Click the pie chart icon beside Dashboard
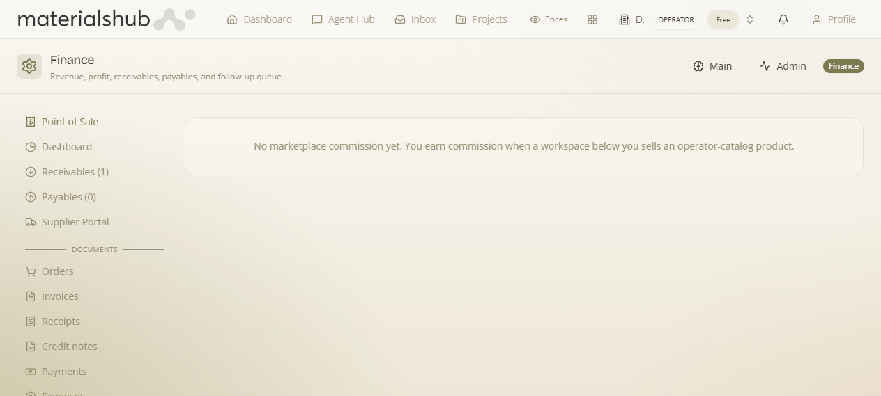Viewport: 881px width, 396px height. pos(31,147)
